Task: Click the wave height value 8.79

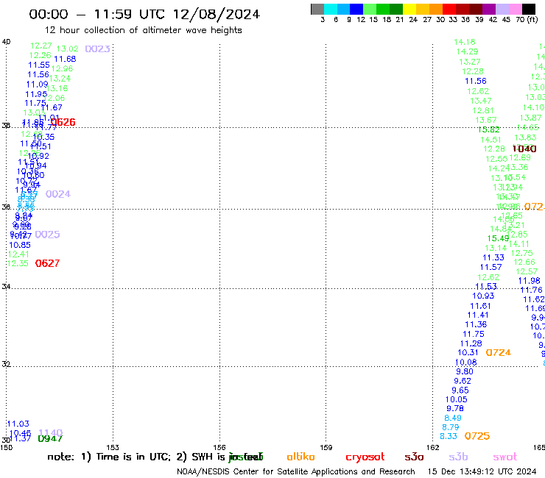Action: [x=451, y=427]
